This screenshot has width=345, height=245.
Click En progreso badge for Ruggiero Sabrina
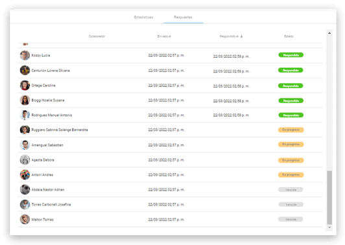(x=291, y=130)
